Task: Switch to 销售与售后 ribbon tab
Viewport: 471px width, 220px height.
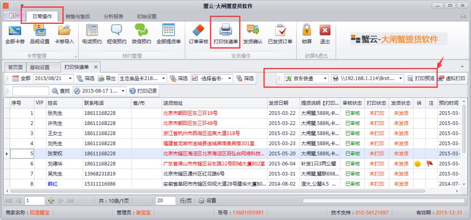Action: 78,17
